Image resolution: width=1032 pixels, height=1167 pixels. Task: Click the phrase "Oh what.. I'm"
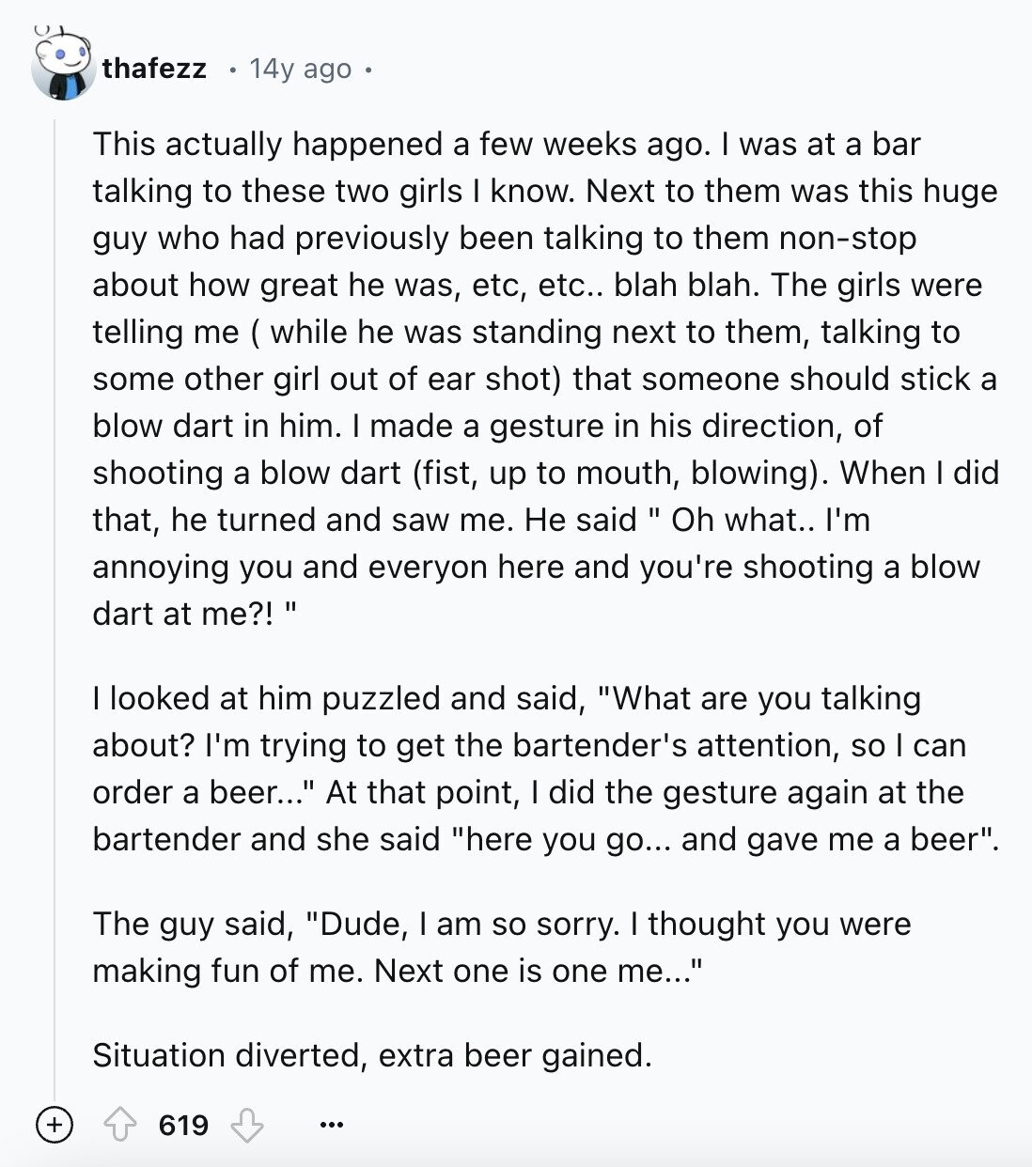pos(771,520)
